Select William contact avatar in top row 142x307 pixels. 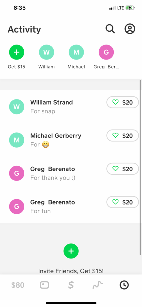pos(46,52)
